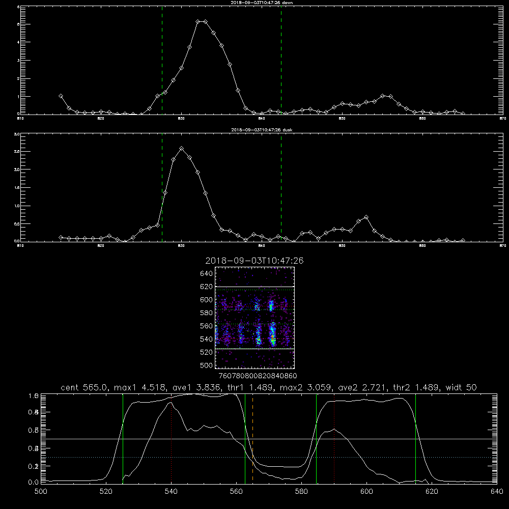This screenshot has width=509, height=509.
Task: Click the solid white horizontal threshold line in bottom plot
Action: (x=269, y=439)
